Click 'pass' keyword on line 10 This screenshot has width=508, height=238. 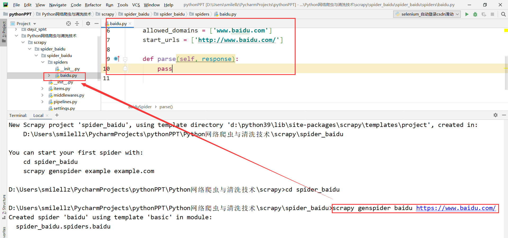(165, 69)
